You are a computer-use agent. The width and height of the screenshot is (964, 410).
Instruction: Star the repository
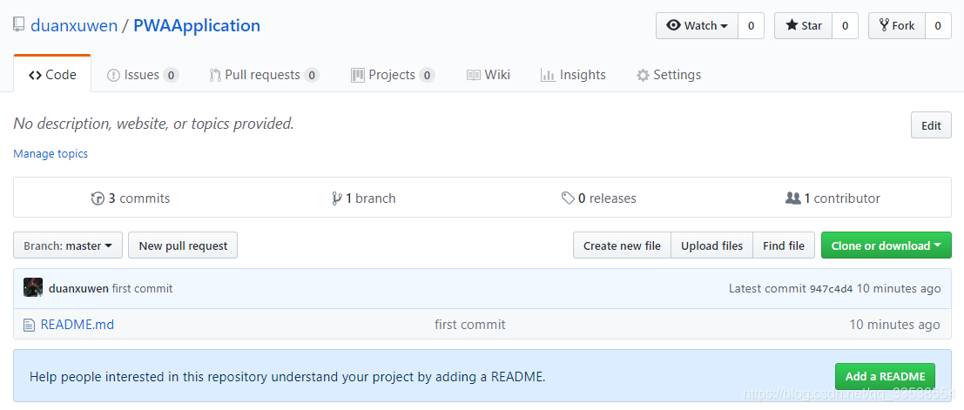(803, 26)
